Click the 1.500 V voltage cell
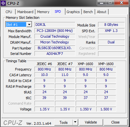This screenshot has width=130, height=127. [x=106, y=109]
